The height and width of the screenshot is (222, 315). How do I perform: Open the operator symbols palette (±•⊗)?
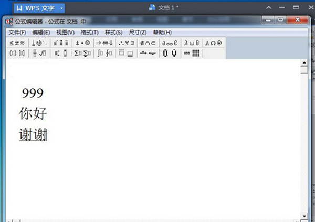coord(83,43)
